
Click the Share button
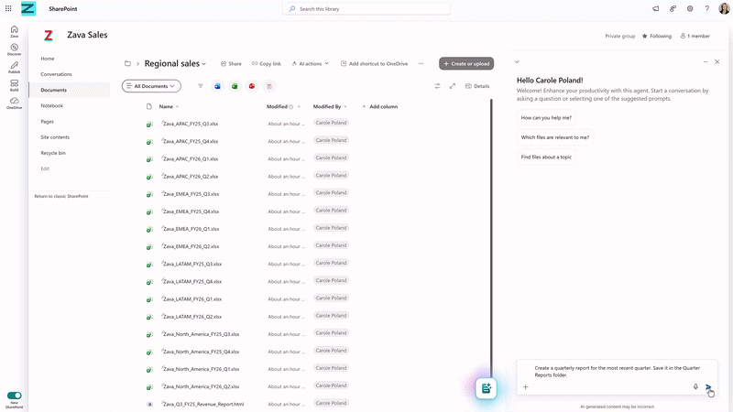(231, 63)
